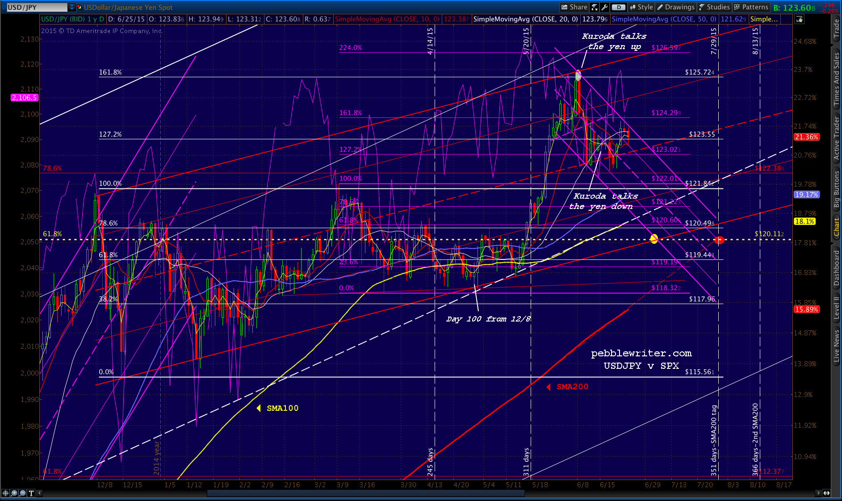The width and height of the screenshot is (842, 501).
Task: Click the horizontal chart scrollbar thumb
Action: pyautogui.click(x=365, y=493)
